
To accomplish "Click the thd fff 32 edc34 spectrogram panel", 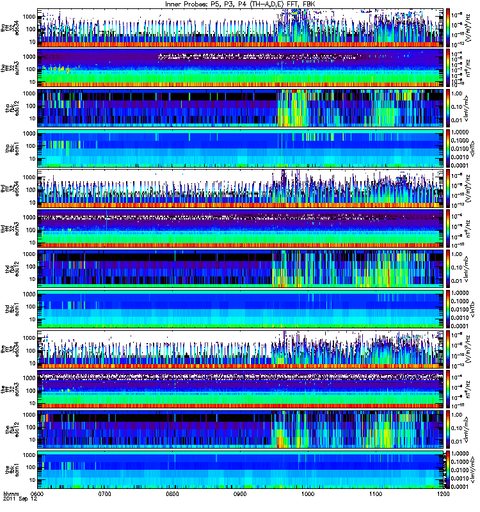I will click(x=241, y=188).
